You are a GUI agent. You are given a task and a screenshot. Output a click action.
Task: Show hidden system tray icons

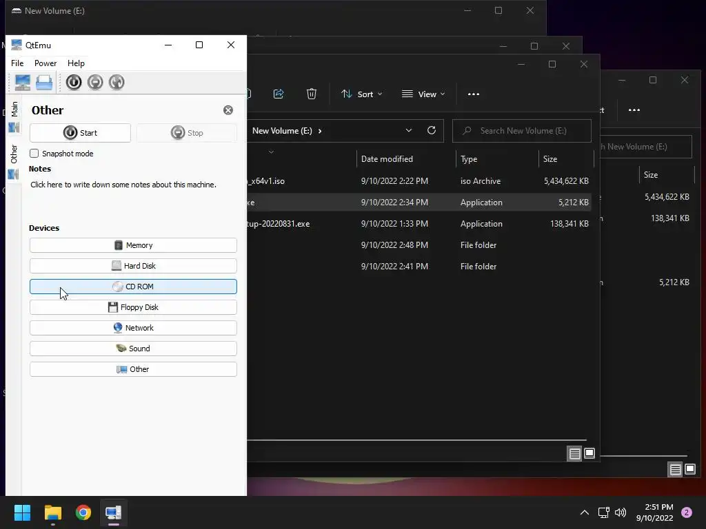click(585, 512)
